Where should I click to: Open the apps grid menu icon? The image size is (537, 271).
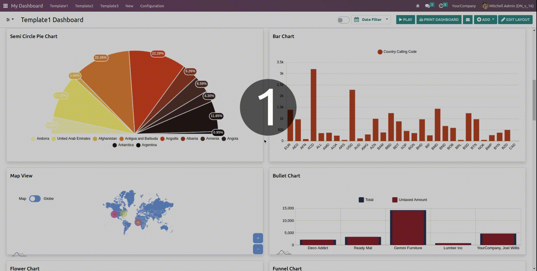[5, 6]
